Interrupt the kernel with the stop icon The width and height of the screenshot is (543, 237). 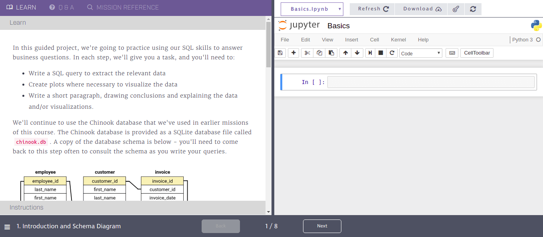pos(381,53)
